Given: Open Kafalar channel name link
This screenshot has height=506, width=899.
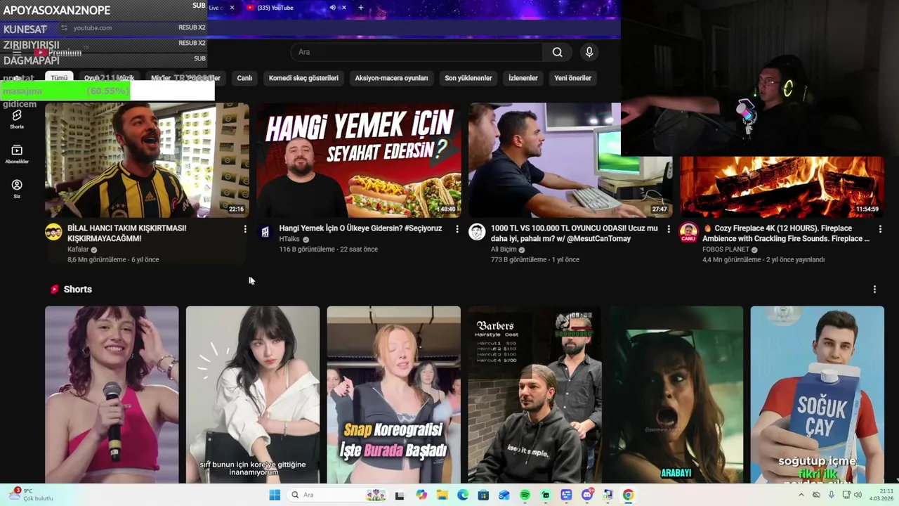Looking at the screenshot, I should pyautogui.click(x=78, y=249).
